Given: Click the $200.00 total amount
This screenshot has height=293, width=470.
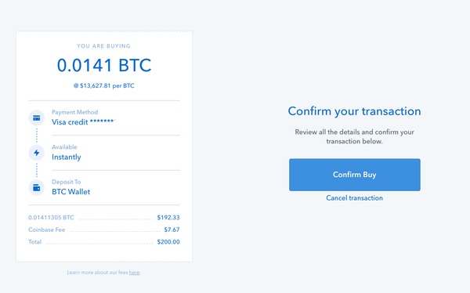Looking at the screenshot, I should [x=168, y=242].
